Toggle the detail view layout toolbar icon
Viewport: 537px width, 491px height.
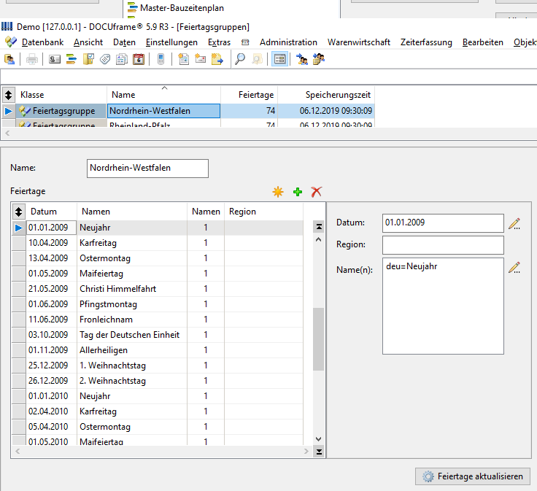pos(279,59)
